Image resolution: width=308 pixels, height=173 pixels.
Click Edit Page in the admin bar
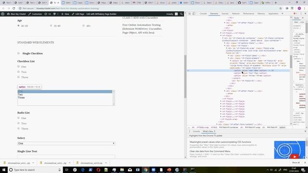pyautogui.click(x=78, y=14)
